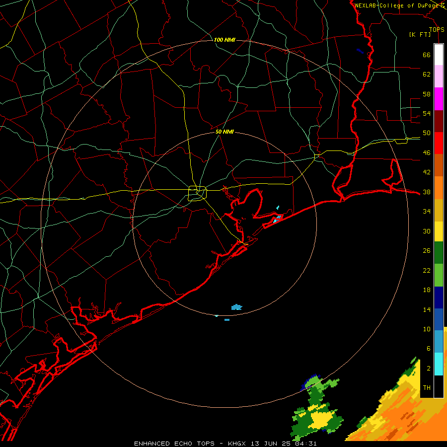
Task: Click the "[K FT]" legend units label
Action: [420, 35]
